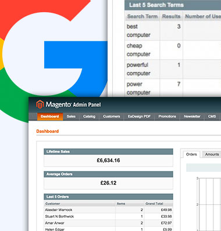Open the Dashboard menu item
This screenshot has height=231, width=221.
[50, 117]
